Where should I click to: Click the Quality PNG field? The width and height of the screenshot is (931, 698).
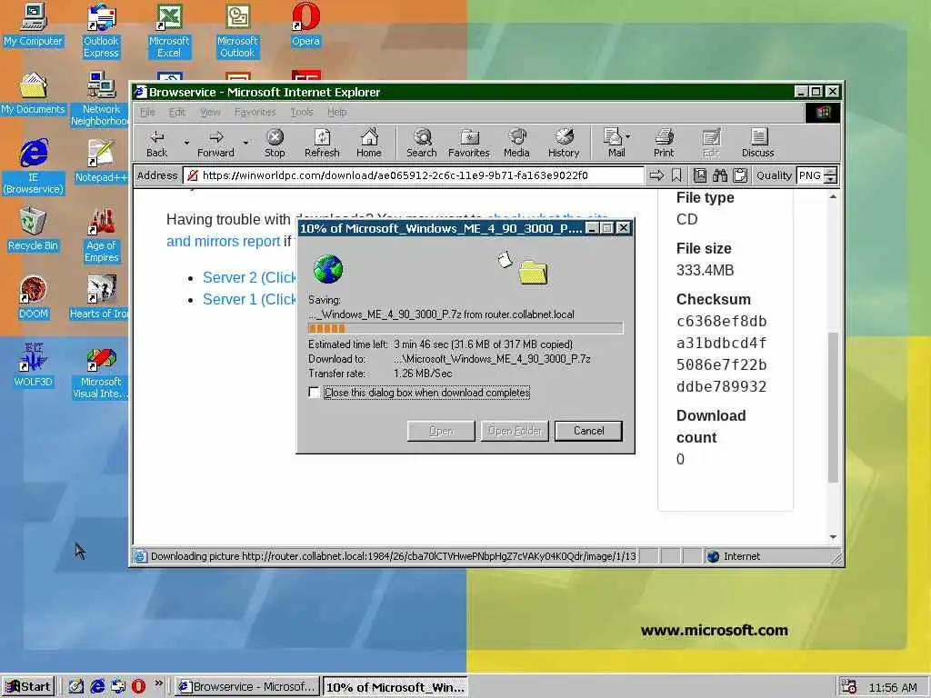pos(810,175)
